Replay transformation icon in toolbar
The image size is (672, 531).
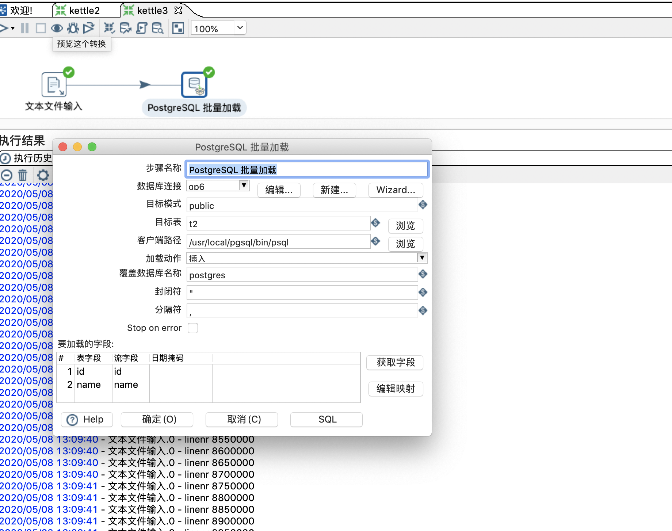tap(89, 28)
